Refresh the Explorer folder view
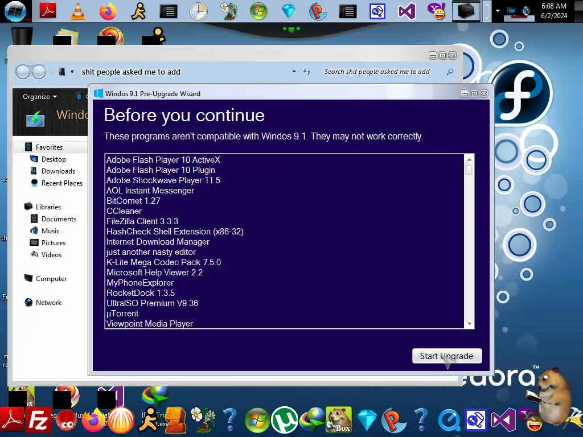 [x=307, y=72]
